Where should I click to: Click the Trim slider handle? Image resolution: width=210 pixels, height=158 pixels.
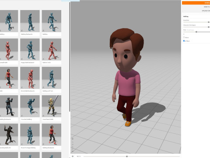[196, 32]
